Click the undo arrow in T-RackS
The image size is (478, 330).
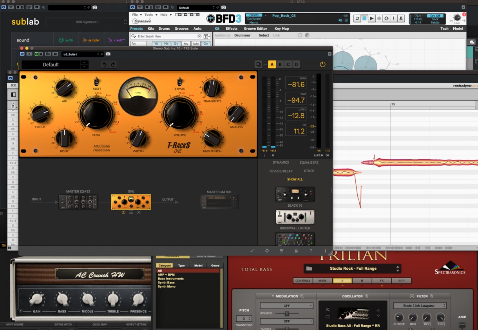coord(104,65)
